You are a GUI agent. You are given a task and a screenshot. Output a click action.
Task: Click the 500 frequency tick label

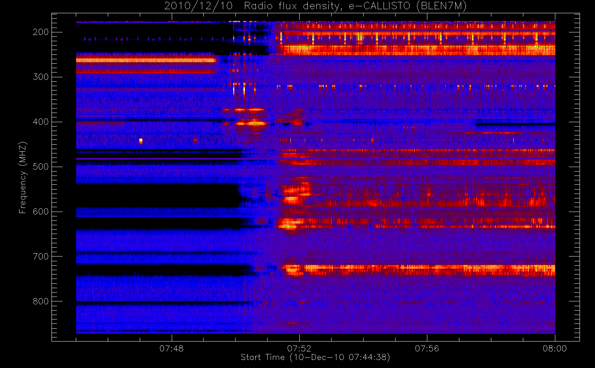pyautogui.click(x=40, y=167)
